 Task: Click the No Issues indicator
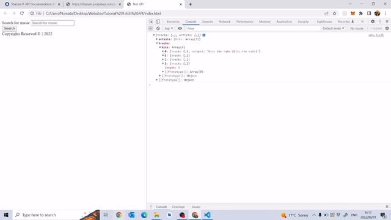tap(357, 29)
